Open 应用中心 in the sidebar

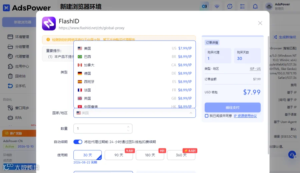coord(18,66)
